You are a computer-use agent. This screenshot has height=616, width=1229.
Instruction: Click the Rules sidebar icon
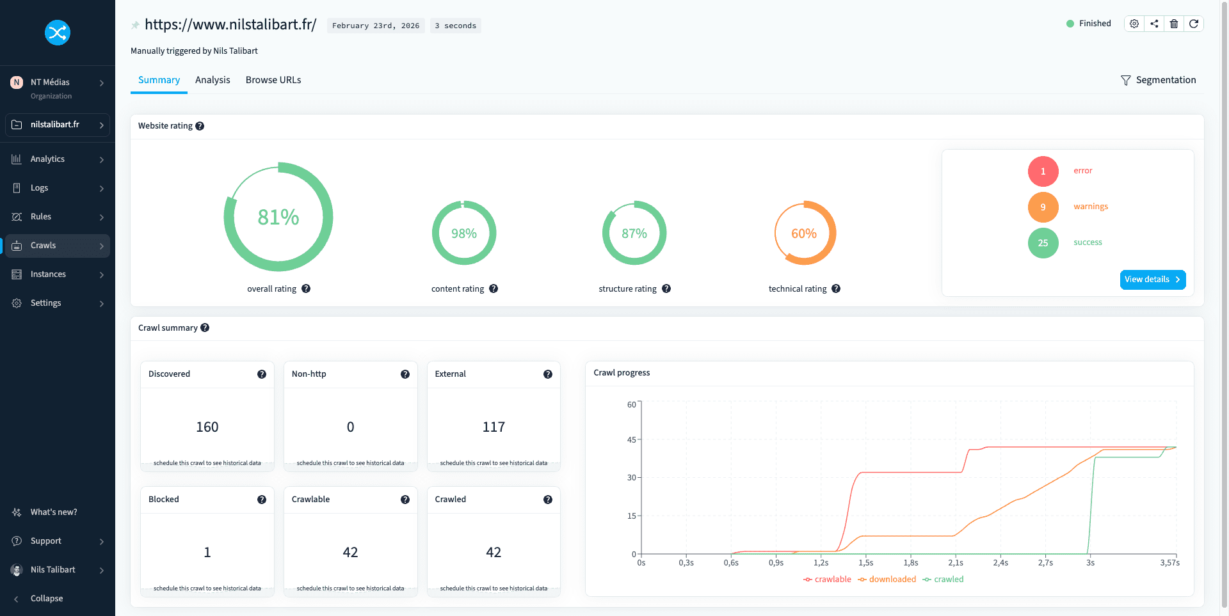pyautogui.click(x=17, y=217)
